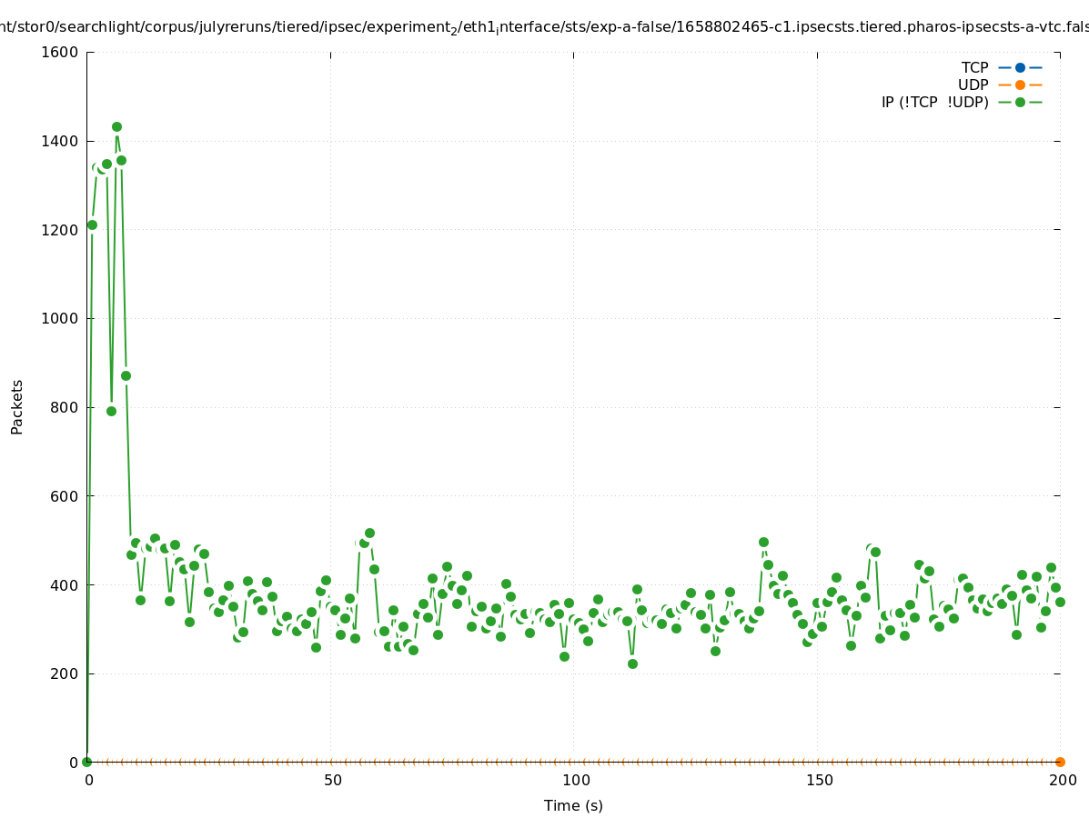This screenshot has width=1089, height=818.
Task: Click the 150 x-axis tick label
Action: [818, 780]
